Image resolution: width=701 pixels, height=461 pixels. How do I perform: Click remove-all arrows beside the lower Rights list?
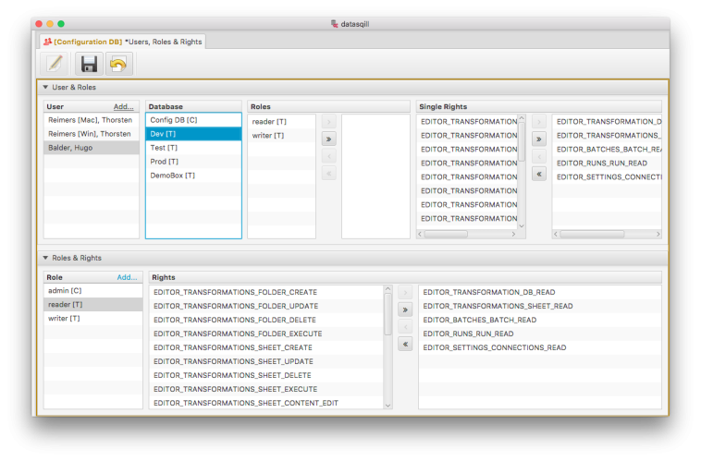coord(404,344)
